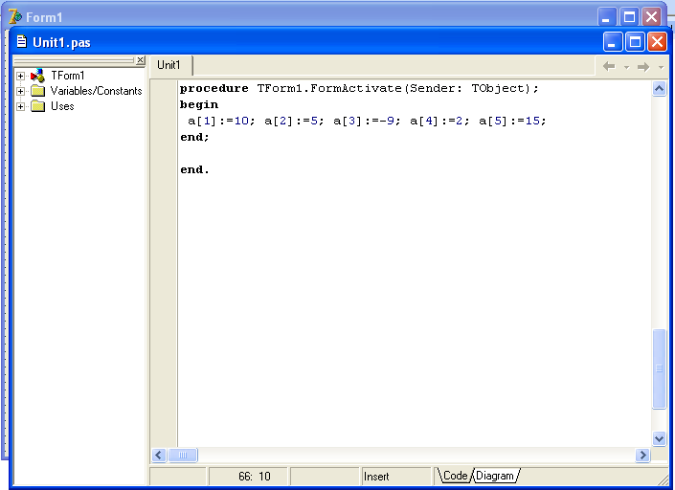The height and width of the screenshot is (490, 675).
Task: Click the vertical scrollbar thumb
Action: pos(659,368)
